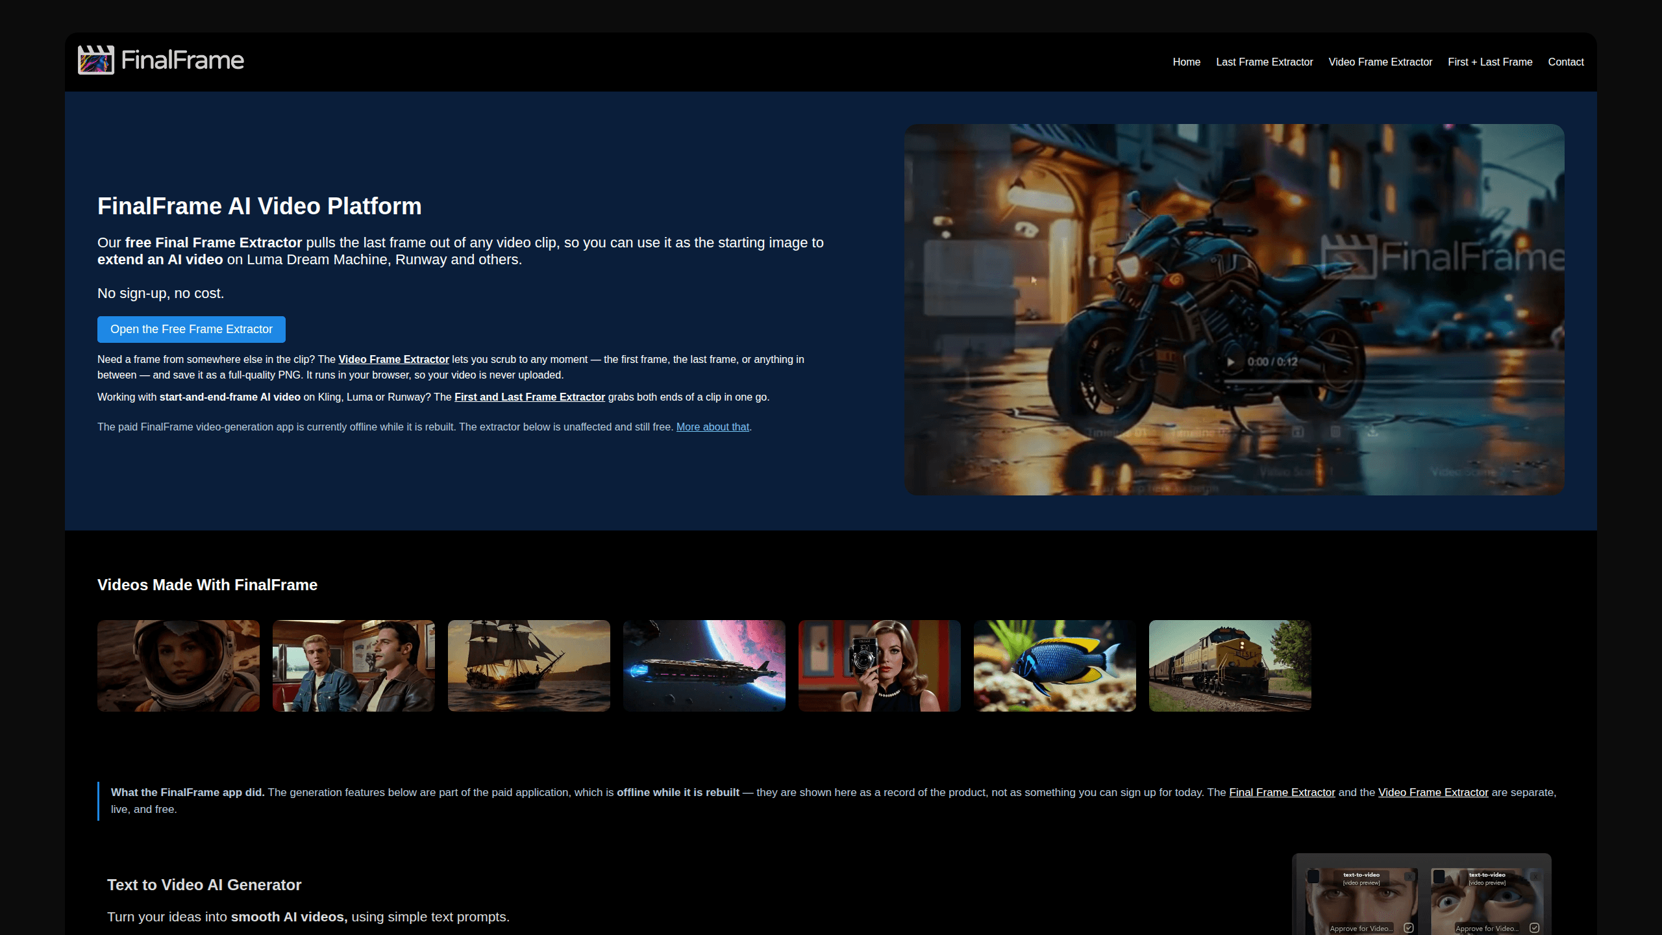Image resolution: width=1662 pixels, height=935 pixels.
Task: Go to Home in the top navigation
Action: 1187,62
